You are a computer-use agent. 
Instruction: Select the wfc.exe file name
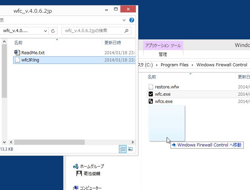pyautogui.click(x=163, y=94)
